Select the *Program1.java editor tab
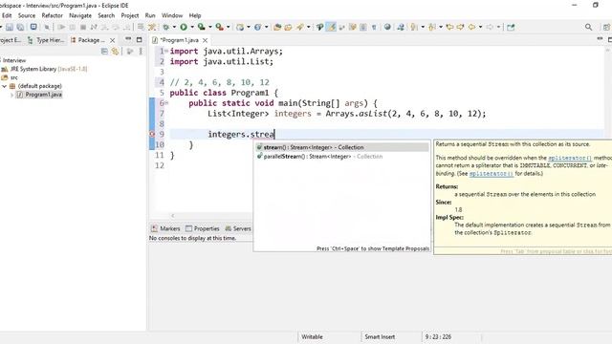The width and height of the screenshot is (612, 344). click(180, 40)
